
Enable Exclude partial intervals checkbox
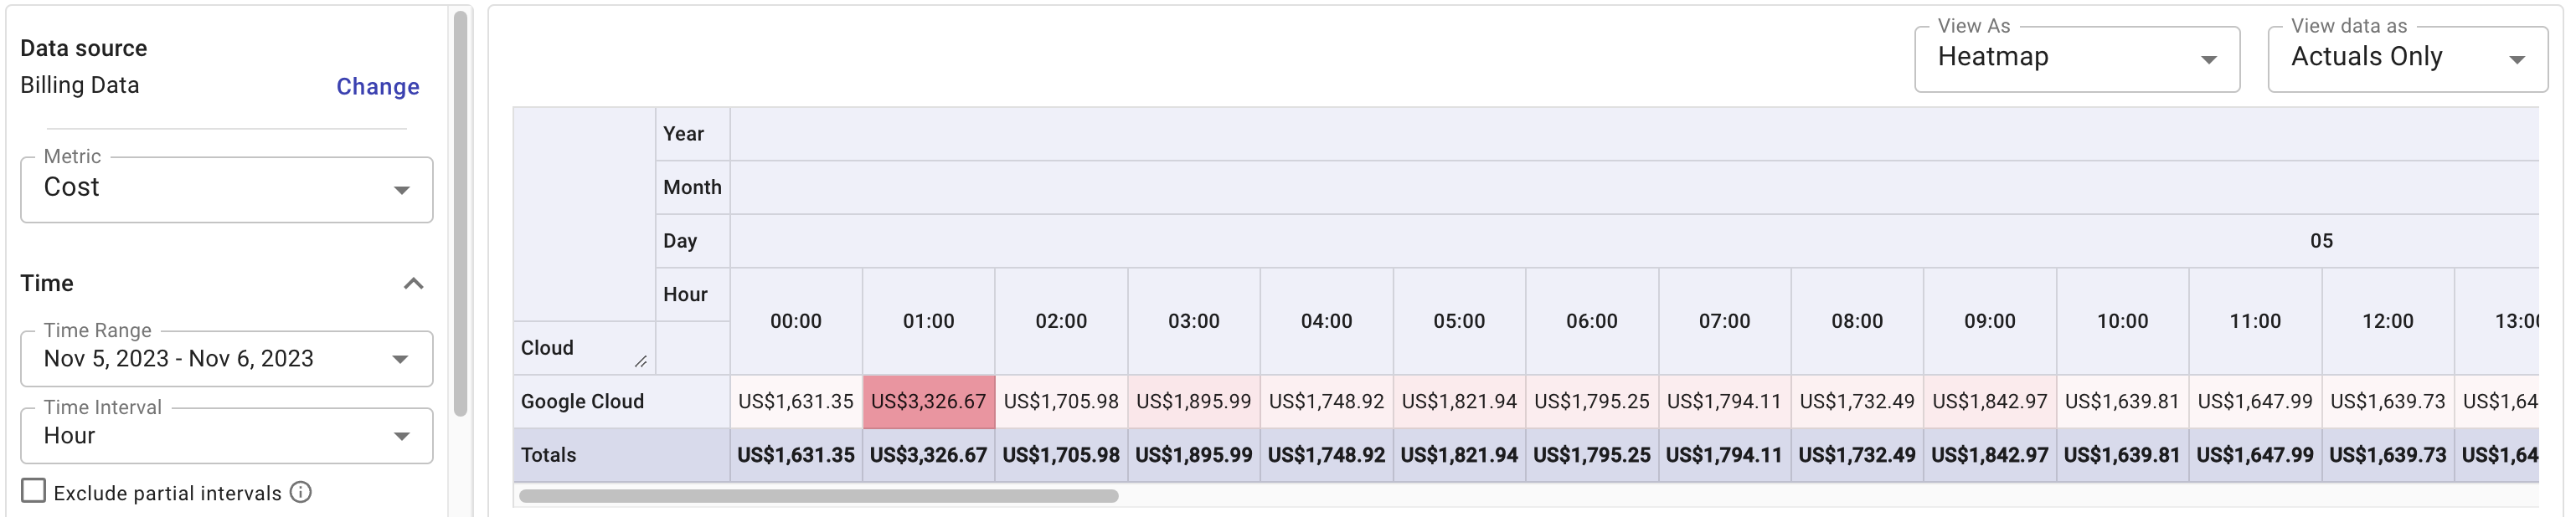pyautogui.click(x=34, y=491)
